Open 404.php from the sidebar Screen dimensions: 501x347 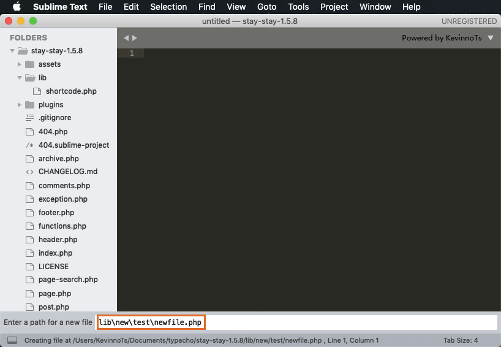(53, 131)
